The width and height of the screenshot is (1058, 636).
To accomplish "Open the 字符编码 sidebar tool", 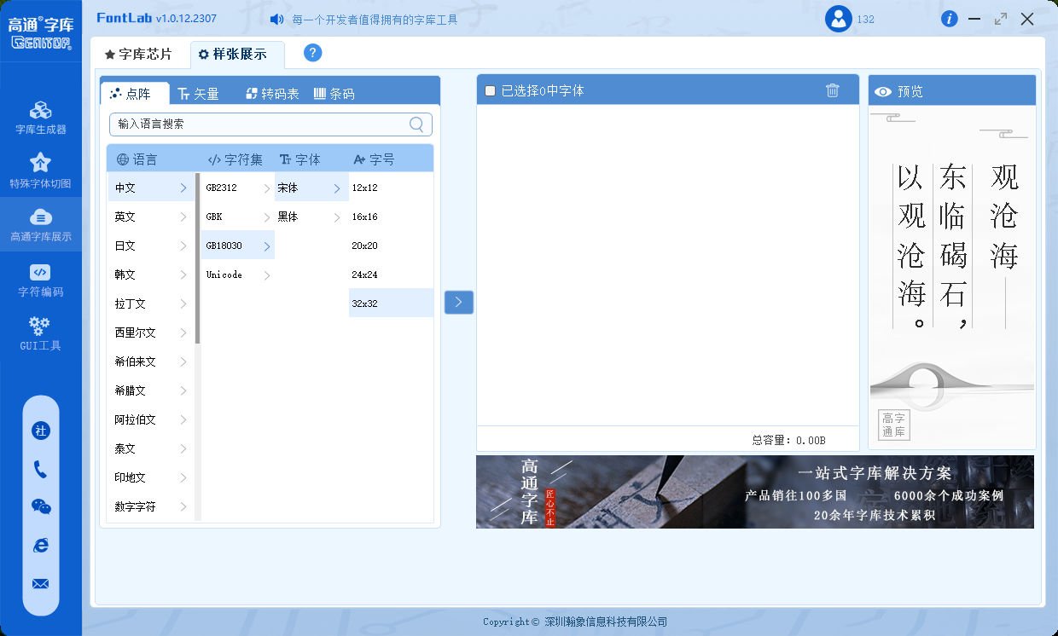I will point(40,280).
